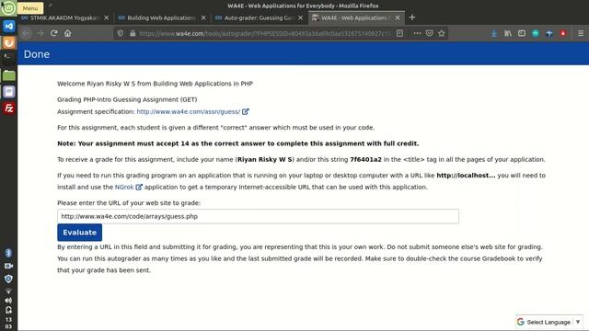This screenshot has height=331, width=589.
Task: Reload the current page
Action: [53, 33]
